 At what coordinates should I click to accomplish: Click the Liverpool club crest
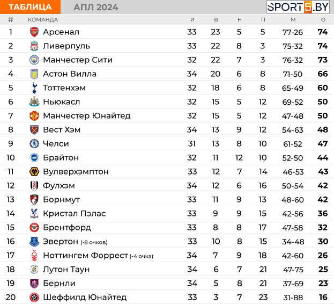pyautogui.click(x=34, y=46)
